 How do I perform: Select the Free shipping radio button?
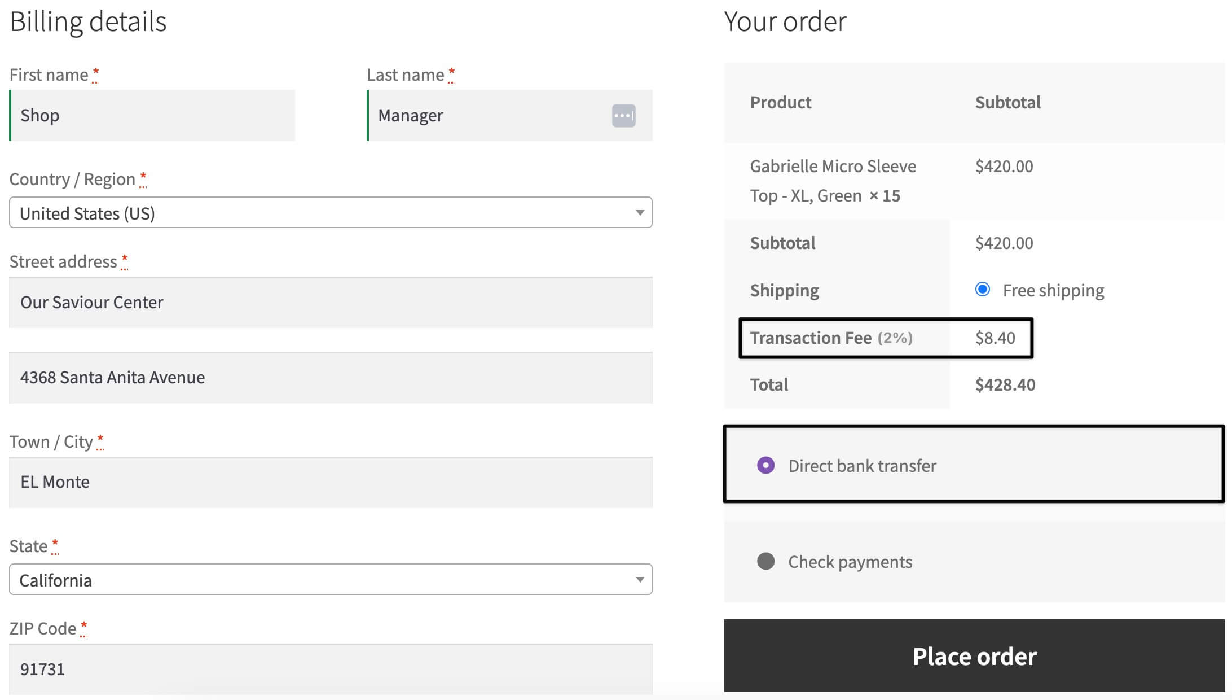pyautogui.click(x=983, y=290)
